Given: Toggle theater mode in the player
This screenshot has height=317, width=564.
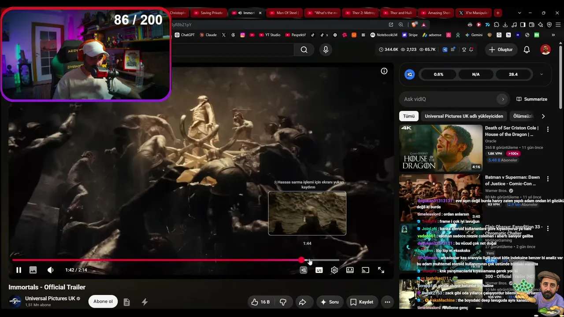Looking at the screenshot, I should (350, 270).
